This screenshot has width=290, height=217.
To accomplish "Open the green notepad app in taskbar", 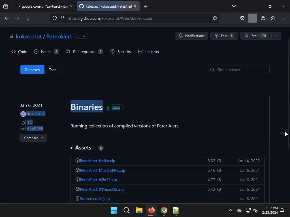I will click(176, 210).
